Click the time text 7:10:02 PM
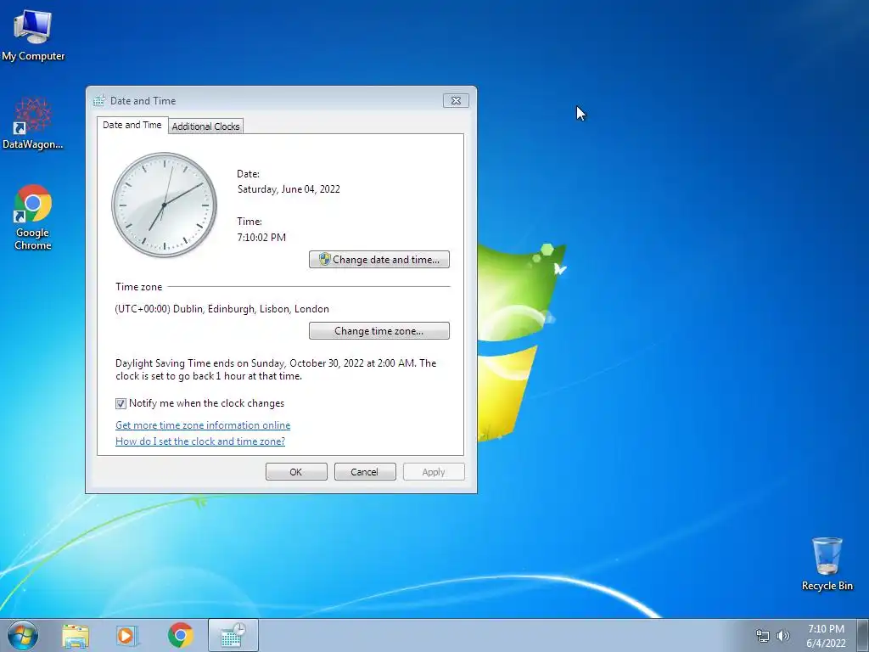Image resolution: width=869 pixels, height=652 pixels. click(x=261, y=238)
